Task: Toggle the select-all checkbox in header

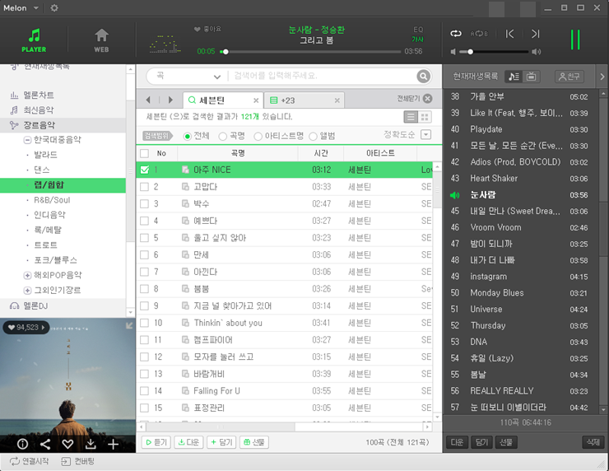Action: tap(145, 153)
